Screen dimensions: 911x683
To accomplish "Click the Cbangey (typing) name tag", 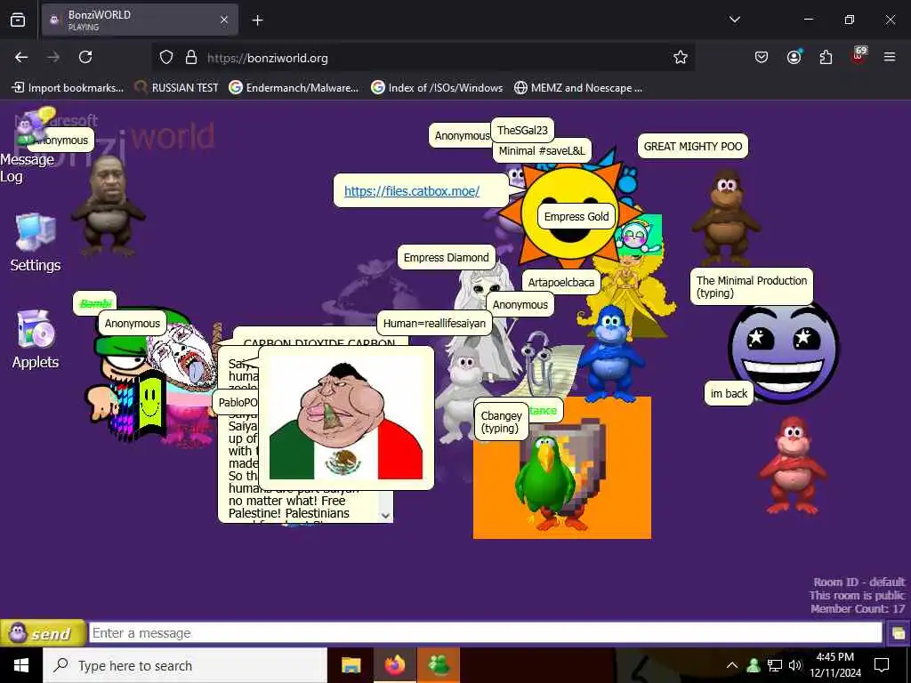I will tap(501, 422).
